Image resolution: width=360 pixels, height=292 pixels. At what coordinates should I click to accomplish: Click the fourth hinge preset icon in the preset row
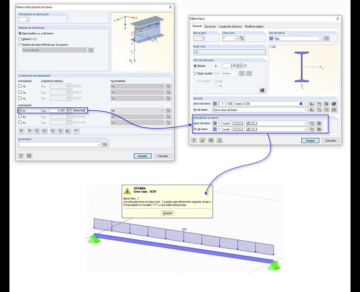coord(45,131)
